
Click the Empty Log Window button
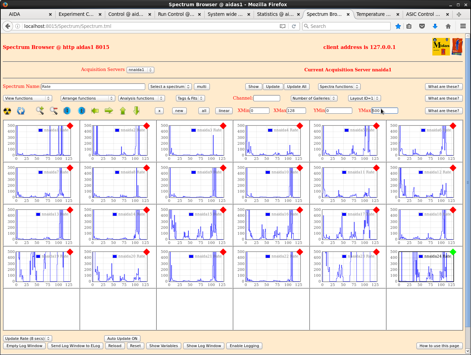(x=24, y=346)
